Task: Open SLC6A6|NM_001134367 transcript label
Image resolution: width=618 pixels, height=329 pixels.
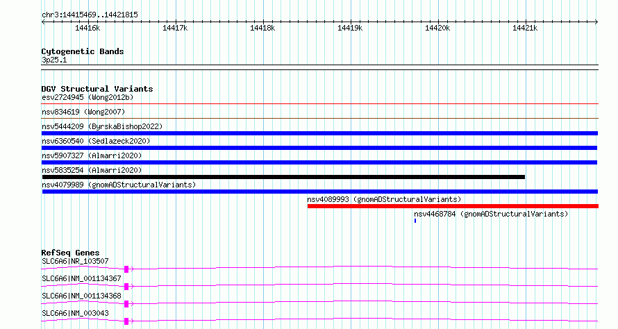Action: (81, 278)
